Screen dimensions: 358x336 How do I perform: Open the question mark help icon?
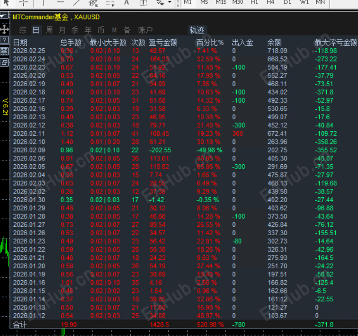4,40
